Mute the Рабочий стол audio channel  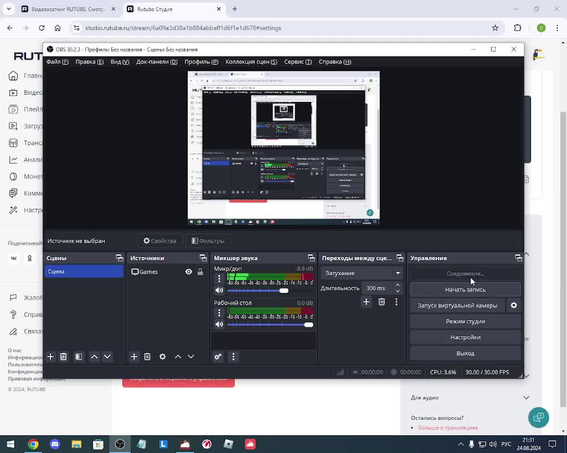click(219, 325)
